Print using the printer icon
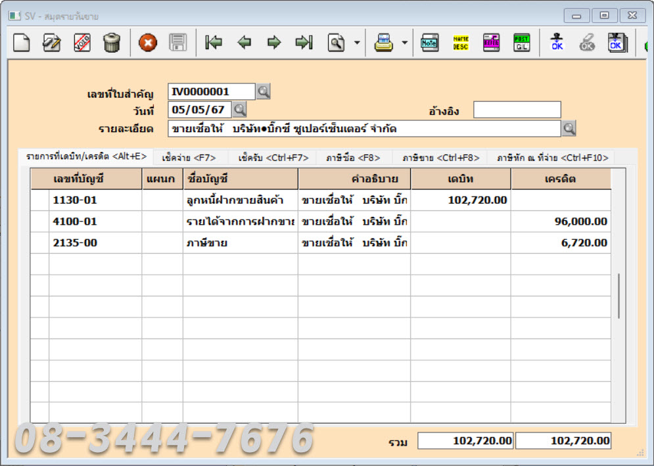Viewport: 654px width, 466px height. [x=384, y=43]
